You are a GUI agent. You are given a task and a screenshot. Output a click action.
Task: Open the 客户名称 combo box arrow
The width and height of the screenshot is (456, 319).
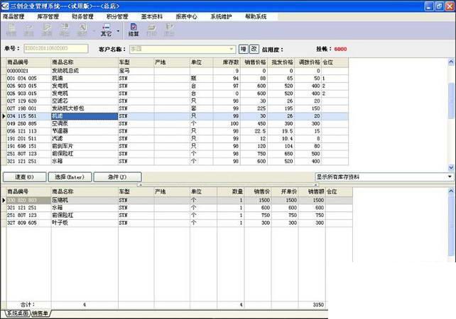point(232,49)
